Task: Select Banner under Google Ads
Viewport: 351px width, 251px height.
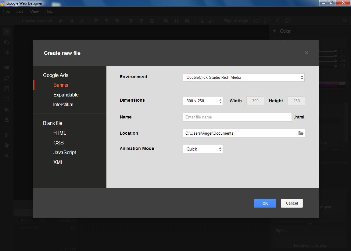Action: pos(61,85)
